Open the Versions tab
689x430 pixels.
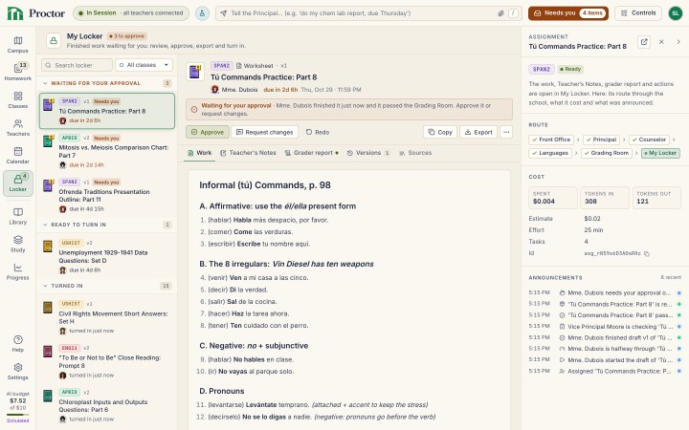click(x=368, y=153)
